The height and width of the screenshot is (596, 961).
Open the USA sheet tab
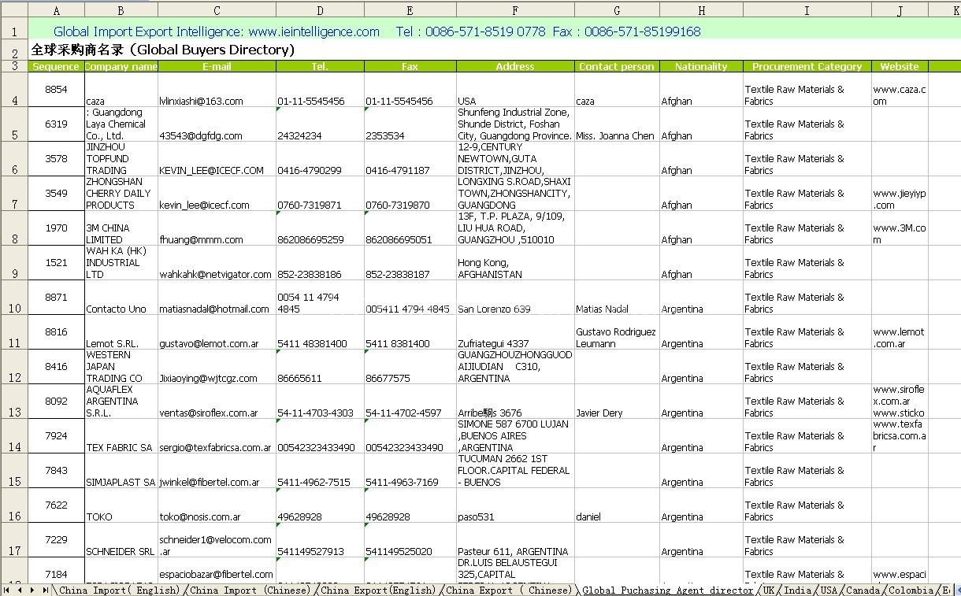pos(829,590)
